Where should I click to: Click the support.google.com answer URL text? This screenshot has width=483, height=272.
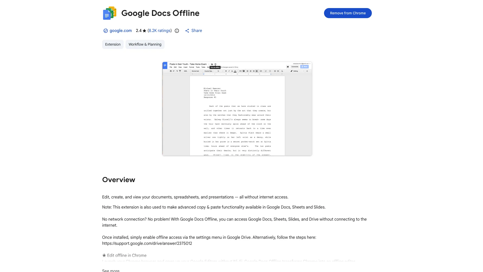[147, 243]
